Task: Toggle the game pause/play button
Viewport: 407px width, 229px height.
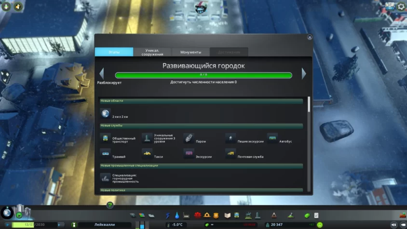Action: (7, 225)
